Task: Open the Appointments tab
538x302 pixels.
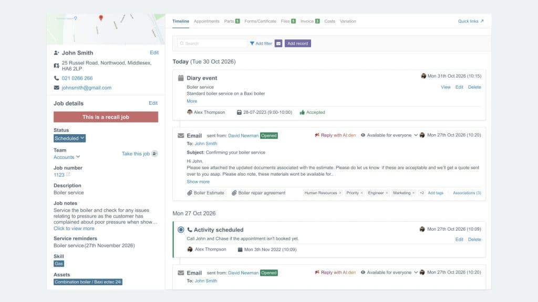Action: click(x=206, y=21)
